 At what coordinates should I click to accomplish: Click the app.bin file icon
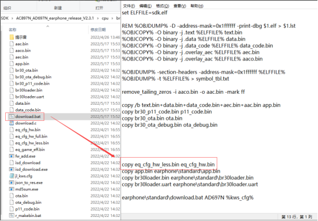point(11,64)
